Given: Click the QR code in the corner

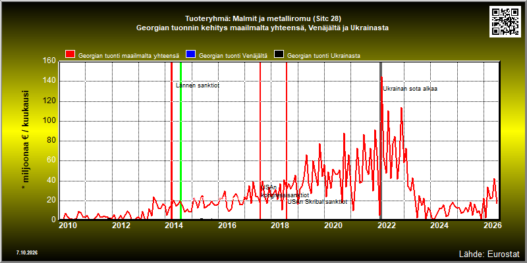Looking at the screenshot, I should tap(505, 22).
